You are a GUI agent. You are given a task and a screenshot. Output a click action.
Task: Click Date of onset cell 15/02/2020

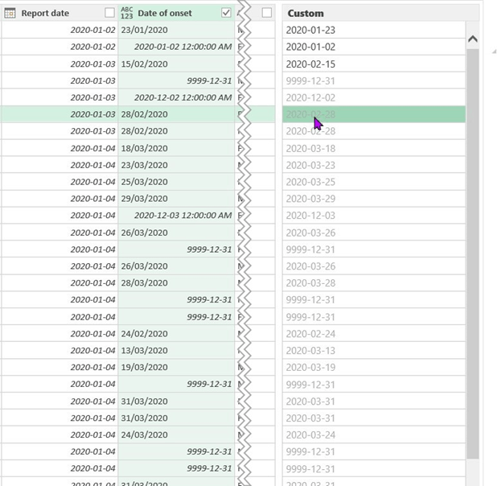[176, 64]
